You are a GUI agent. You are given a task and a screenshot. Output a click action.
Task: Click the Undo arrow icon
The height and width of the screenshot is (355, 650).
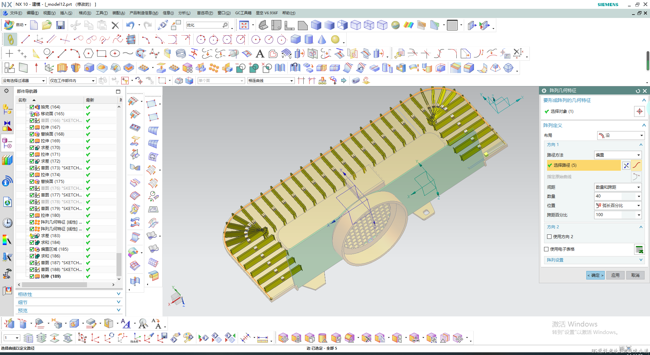[x=130, y=25]
